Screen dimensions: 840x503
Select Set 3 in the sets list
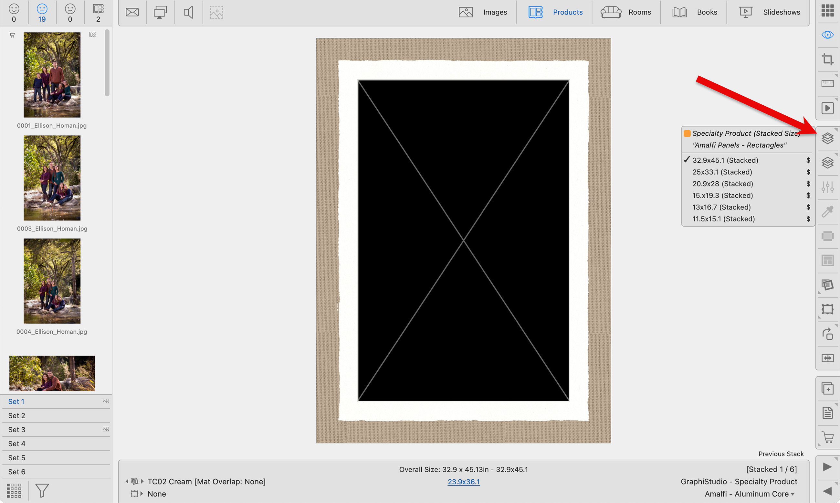point(17,430)
